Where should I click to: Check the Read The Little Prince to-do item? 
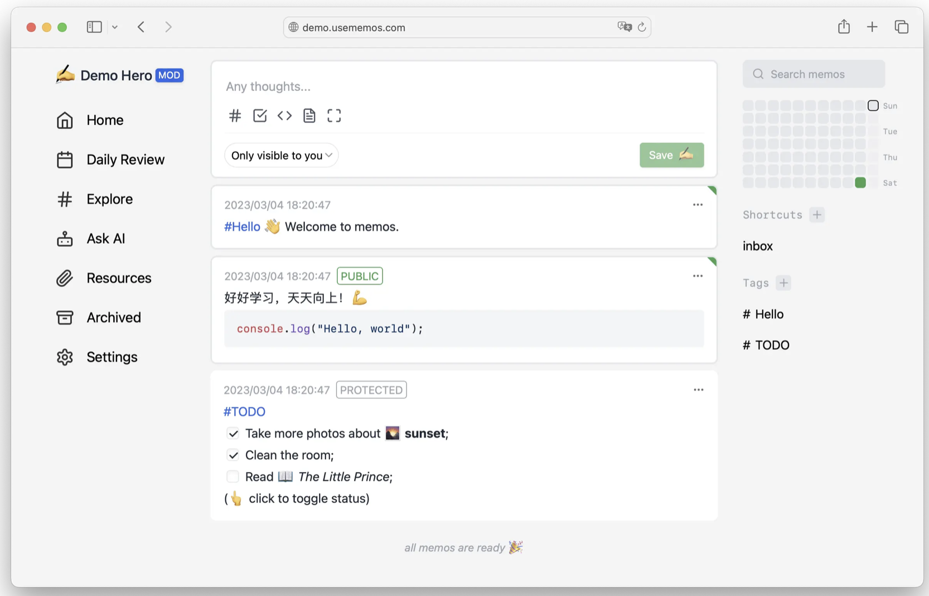(232, 477)
